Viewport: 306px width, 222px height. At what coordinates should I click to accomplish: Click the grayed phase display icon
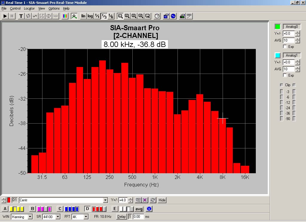coord(49,16)
